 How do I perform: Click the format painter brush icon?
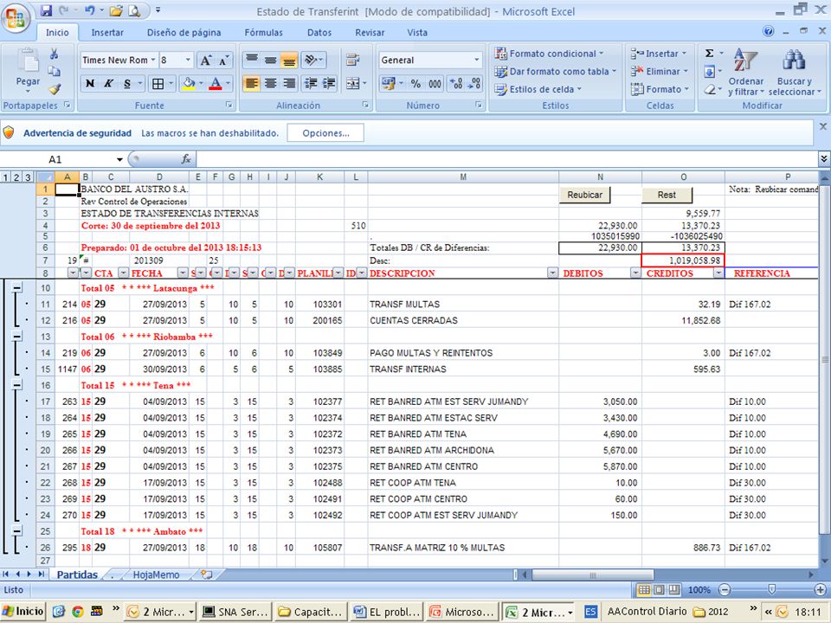[54, 89]
